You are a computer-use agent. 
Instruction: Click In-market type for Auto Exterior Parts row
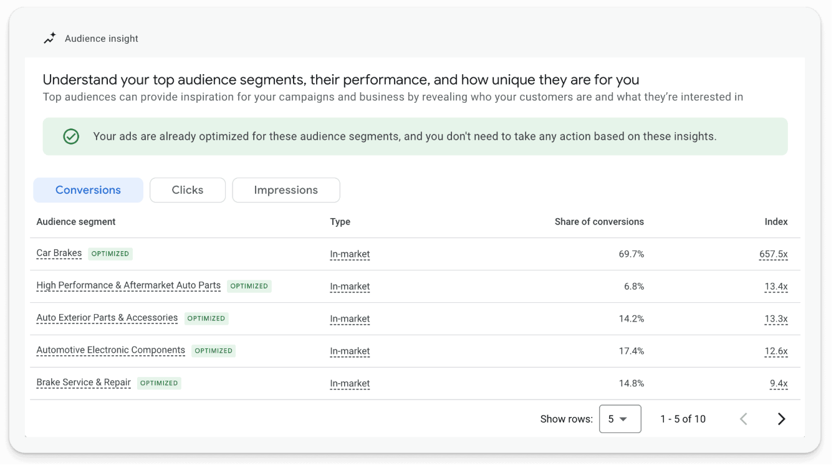click(x=350, y=319)
